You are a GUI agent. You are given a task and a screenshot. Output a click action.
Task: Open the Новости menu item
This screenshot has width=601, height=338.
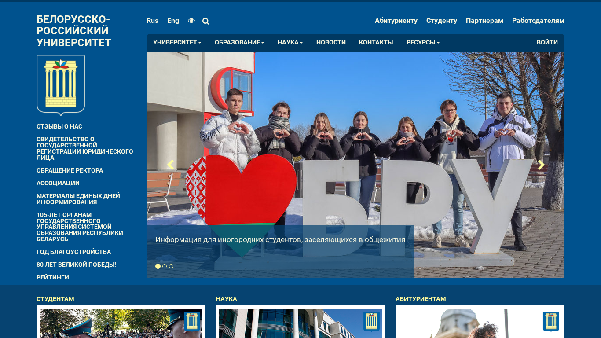point(331,43)
